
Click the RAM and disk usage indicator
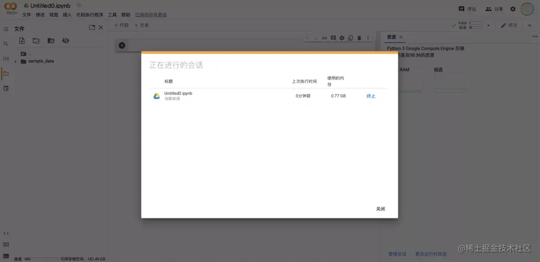470,25
